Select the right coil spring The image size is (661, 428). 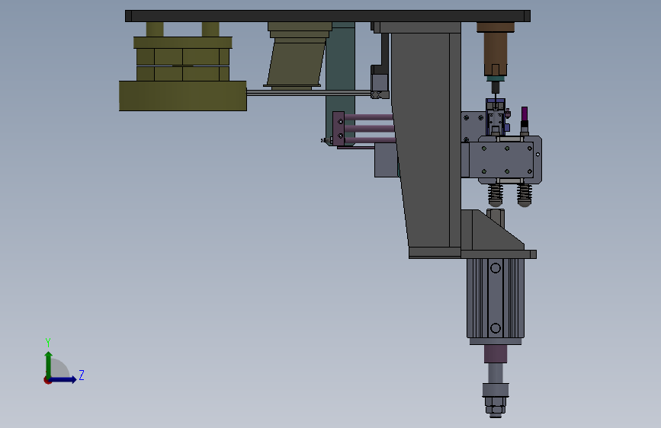click(x=524, y=194)
